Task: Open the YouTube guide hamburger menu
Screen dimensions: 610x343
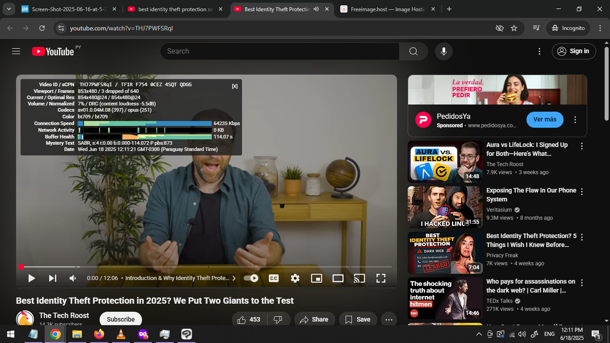Action: point(16,51)
